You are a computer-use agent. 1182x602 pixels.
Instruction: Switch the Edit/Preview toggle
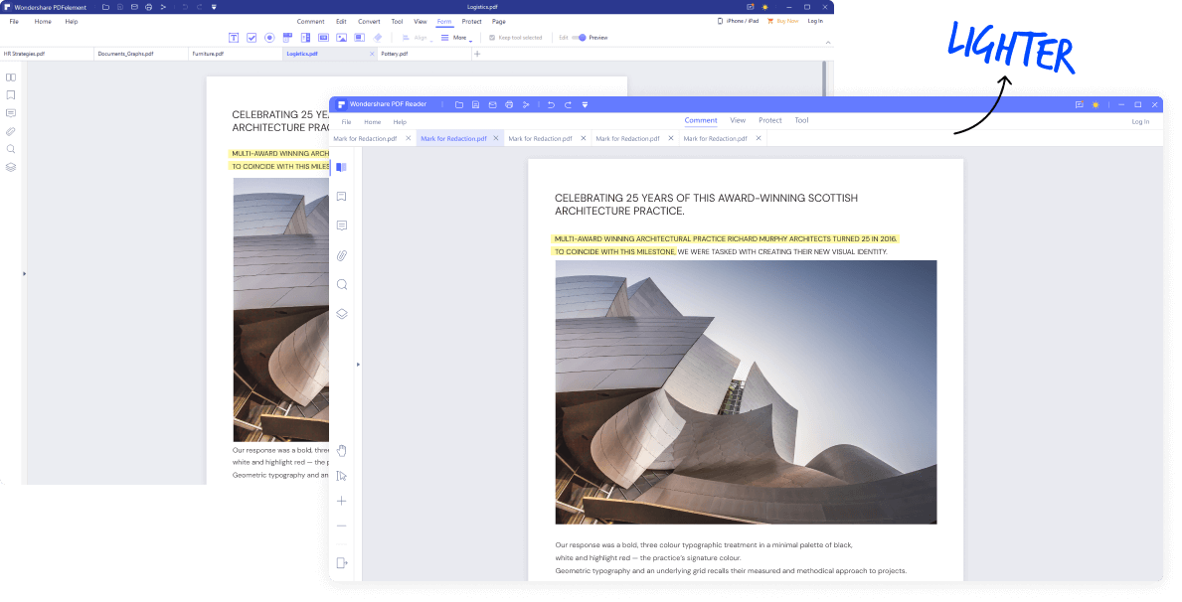[579, 38]
